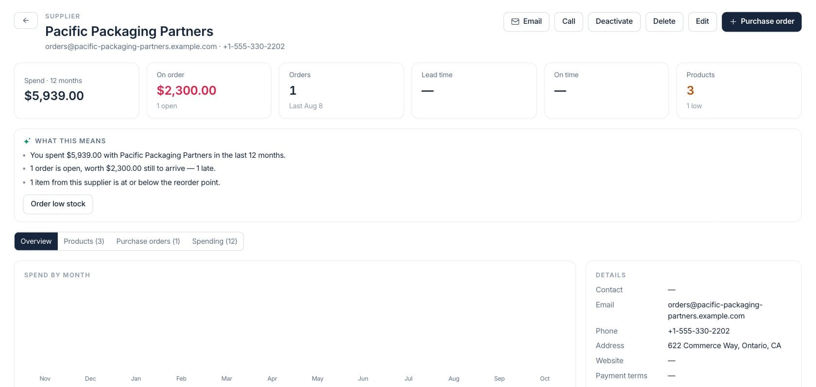Click the On time card label
This screenshot has height=387, width=816.
566,75
